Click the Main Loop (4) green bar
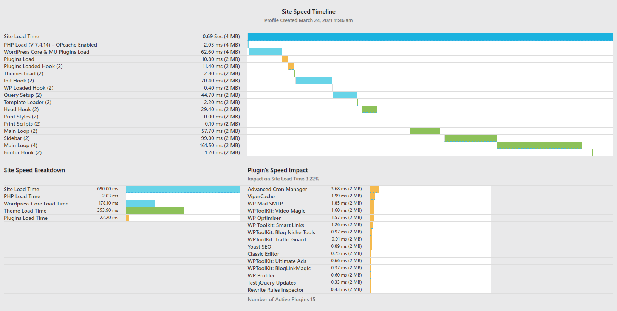 [x=539, y=145]
